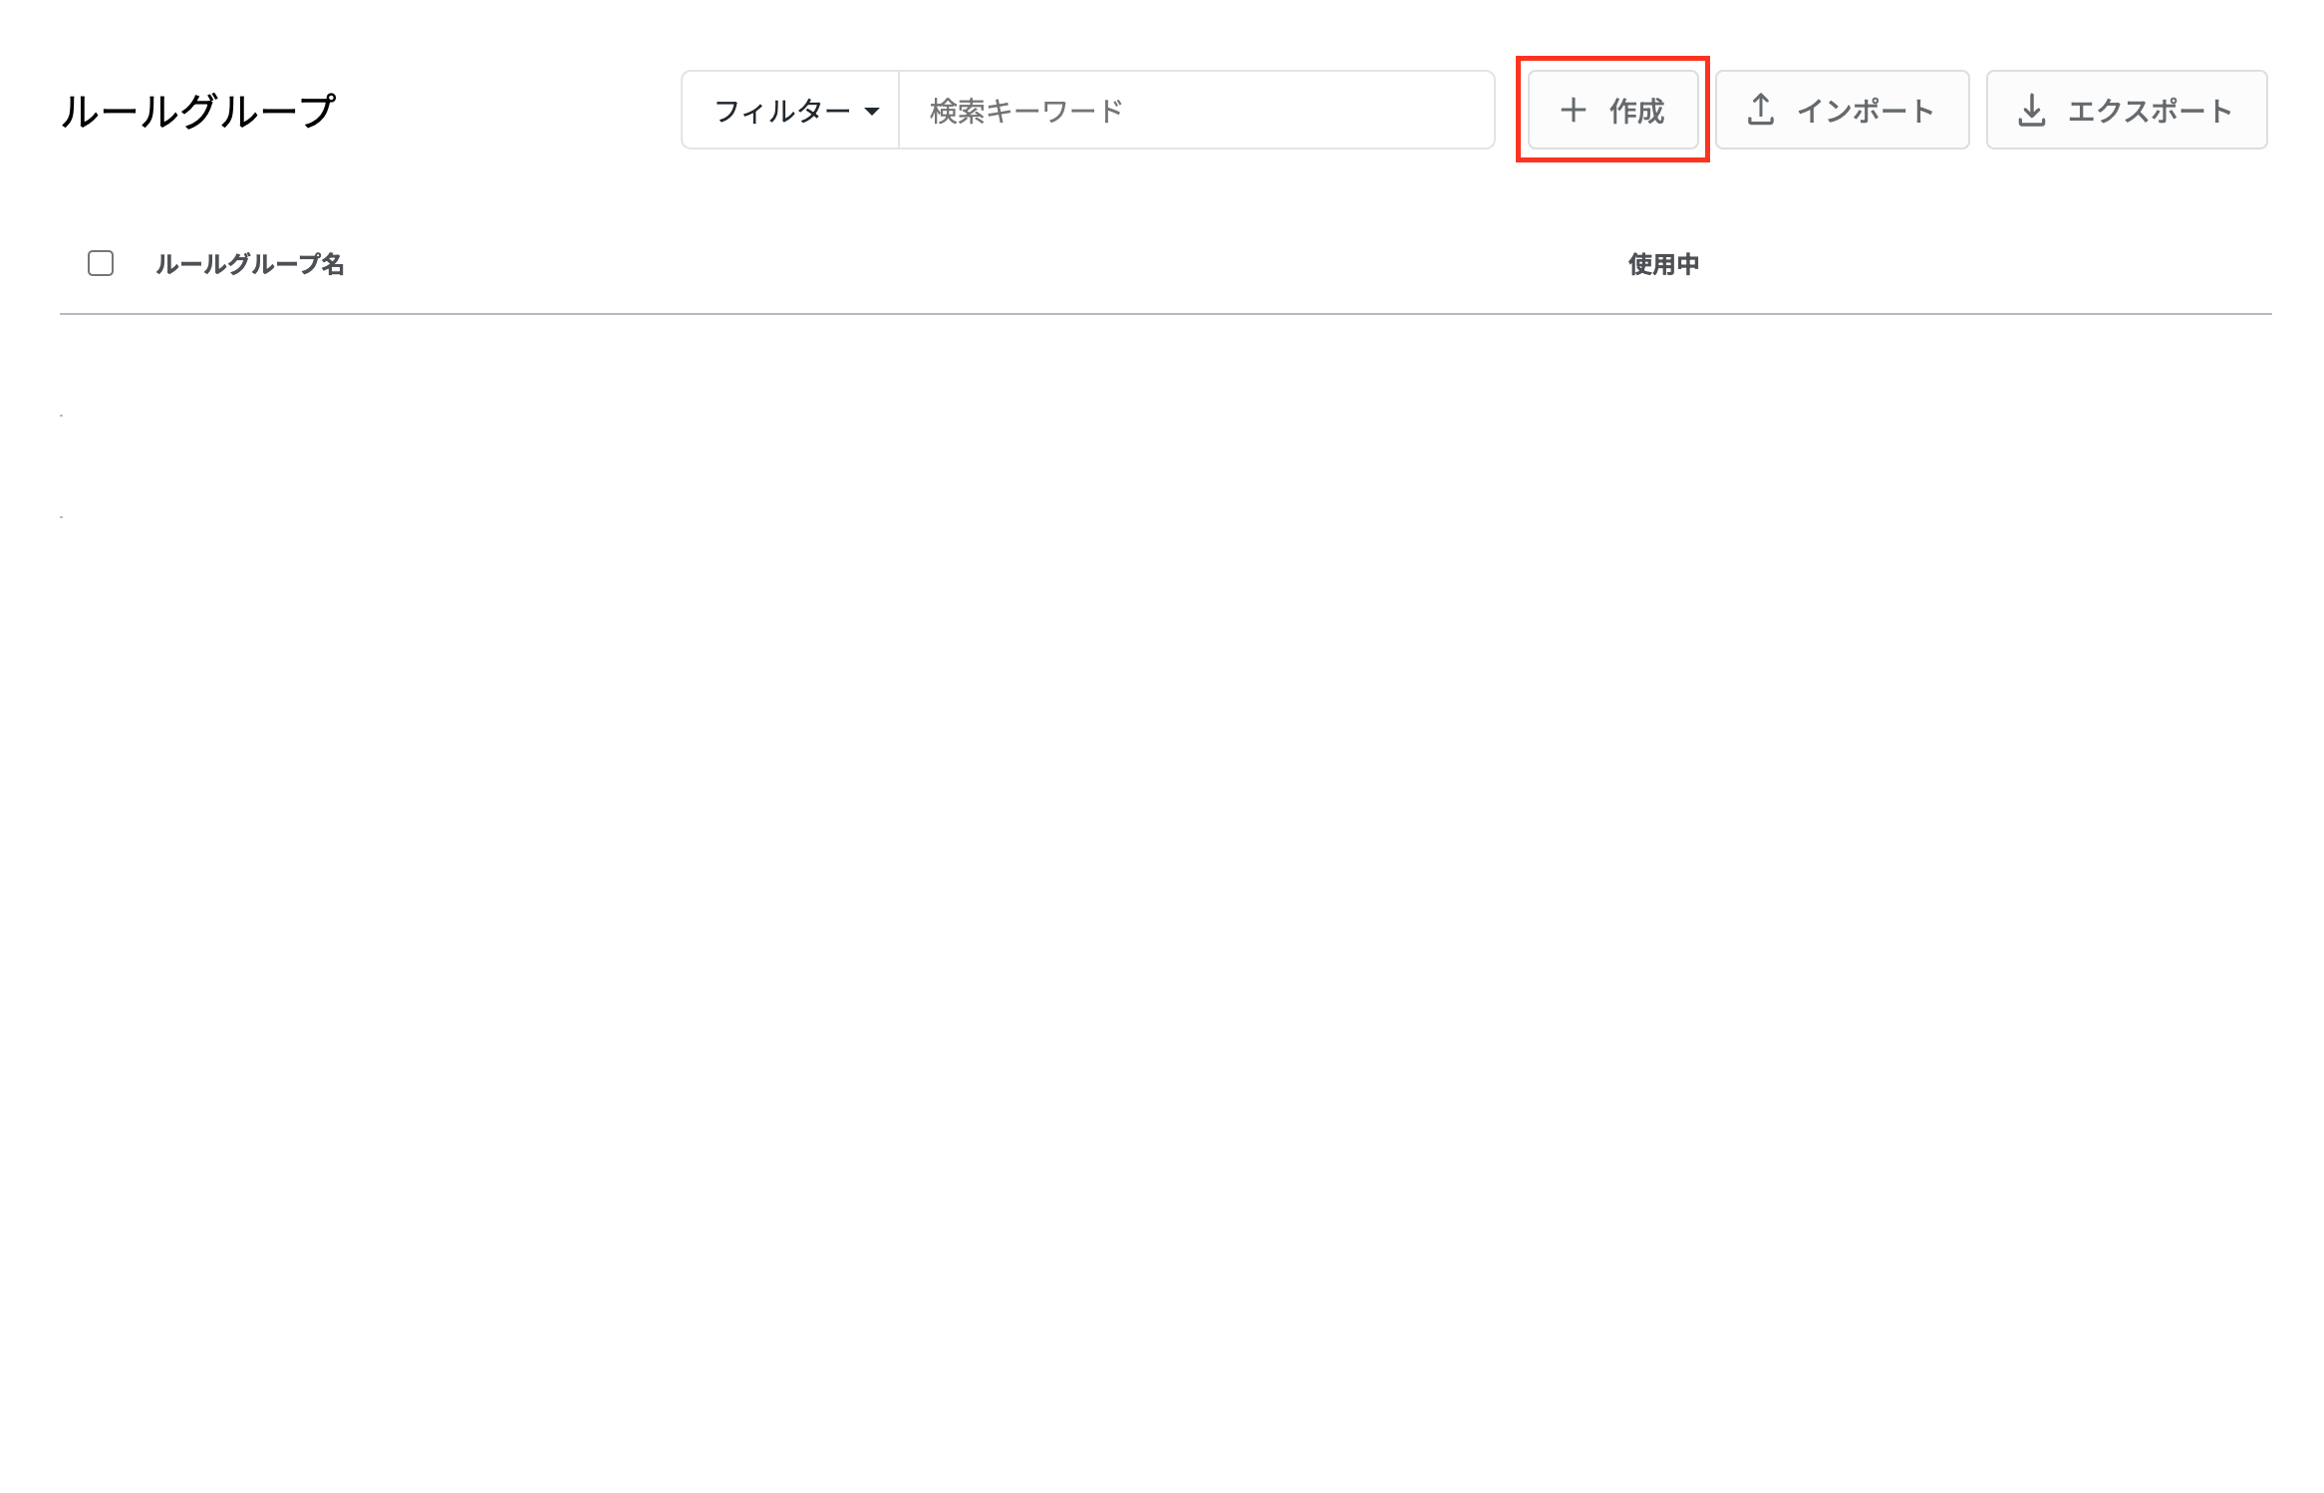The height and width of the screenshot is (1493, 2324).
Task: Click the ルールグループ名 column header
Action: point(250,264)
